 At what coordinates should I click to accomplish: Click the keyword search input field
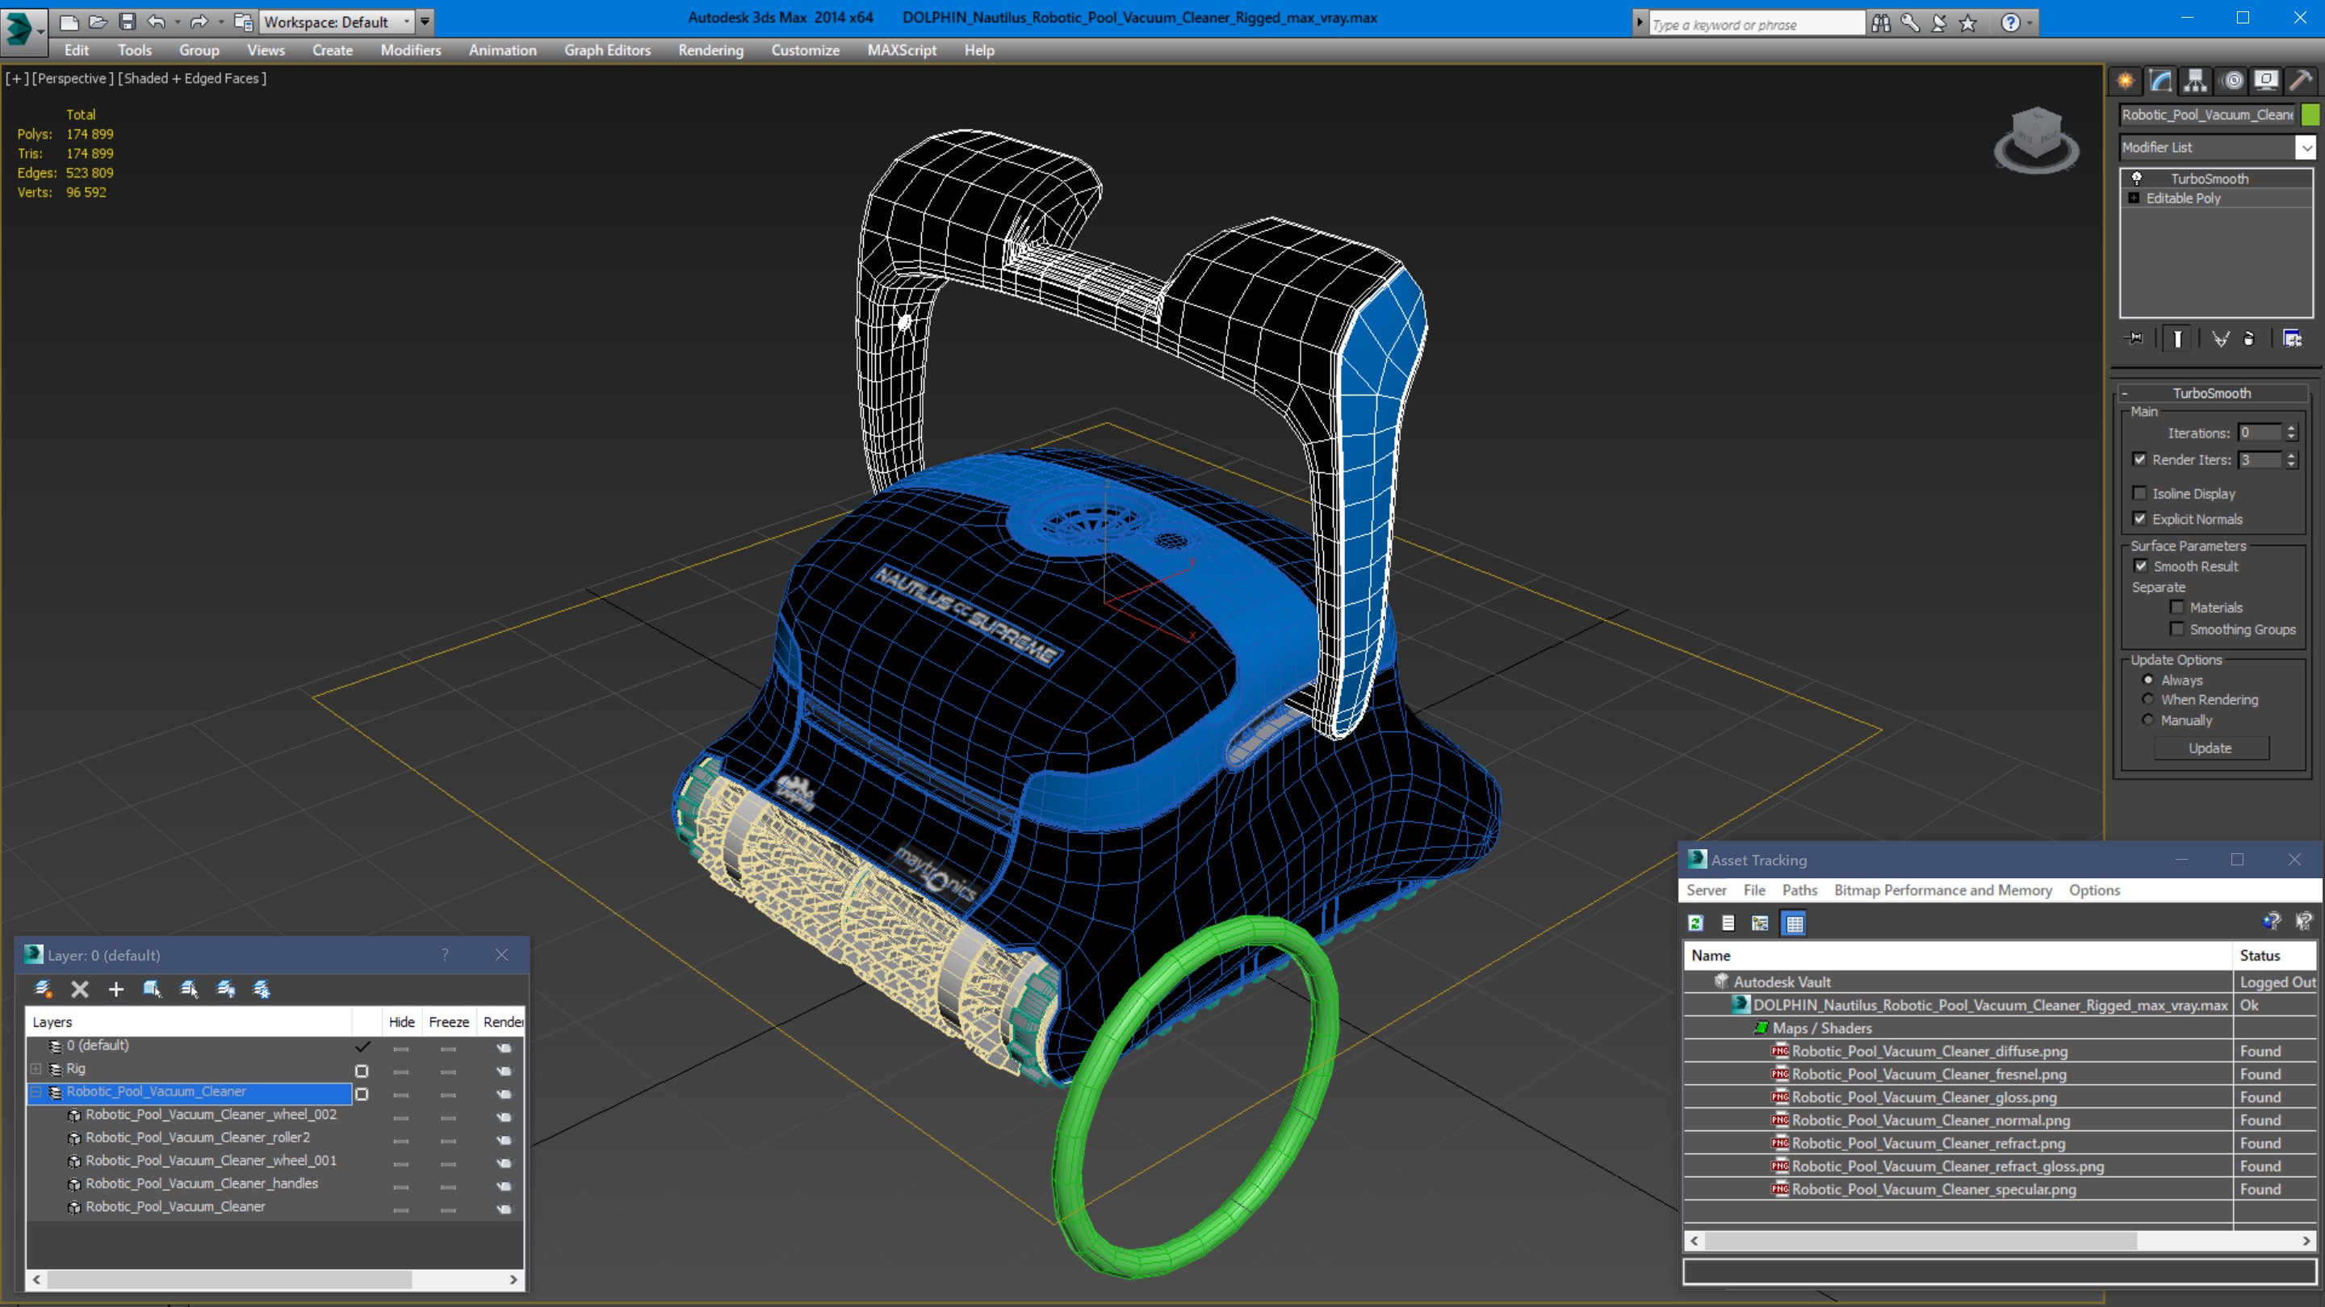1757,24
